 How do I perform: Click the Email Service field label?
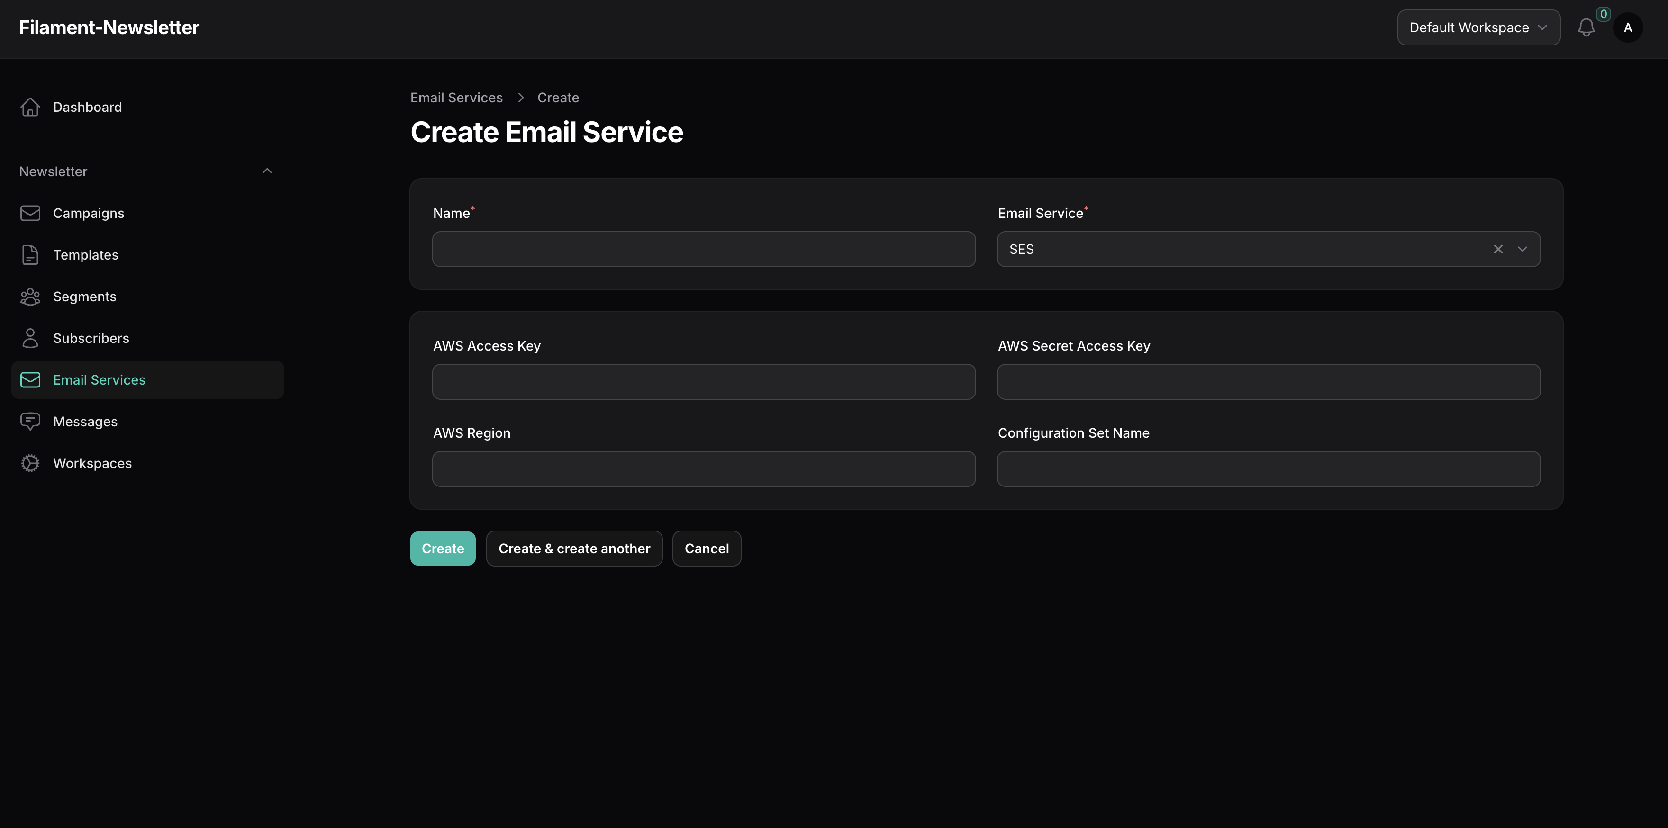1040,213
